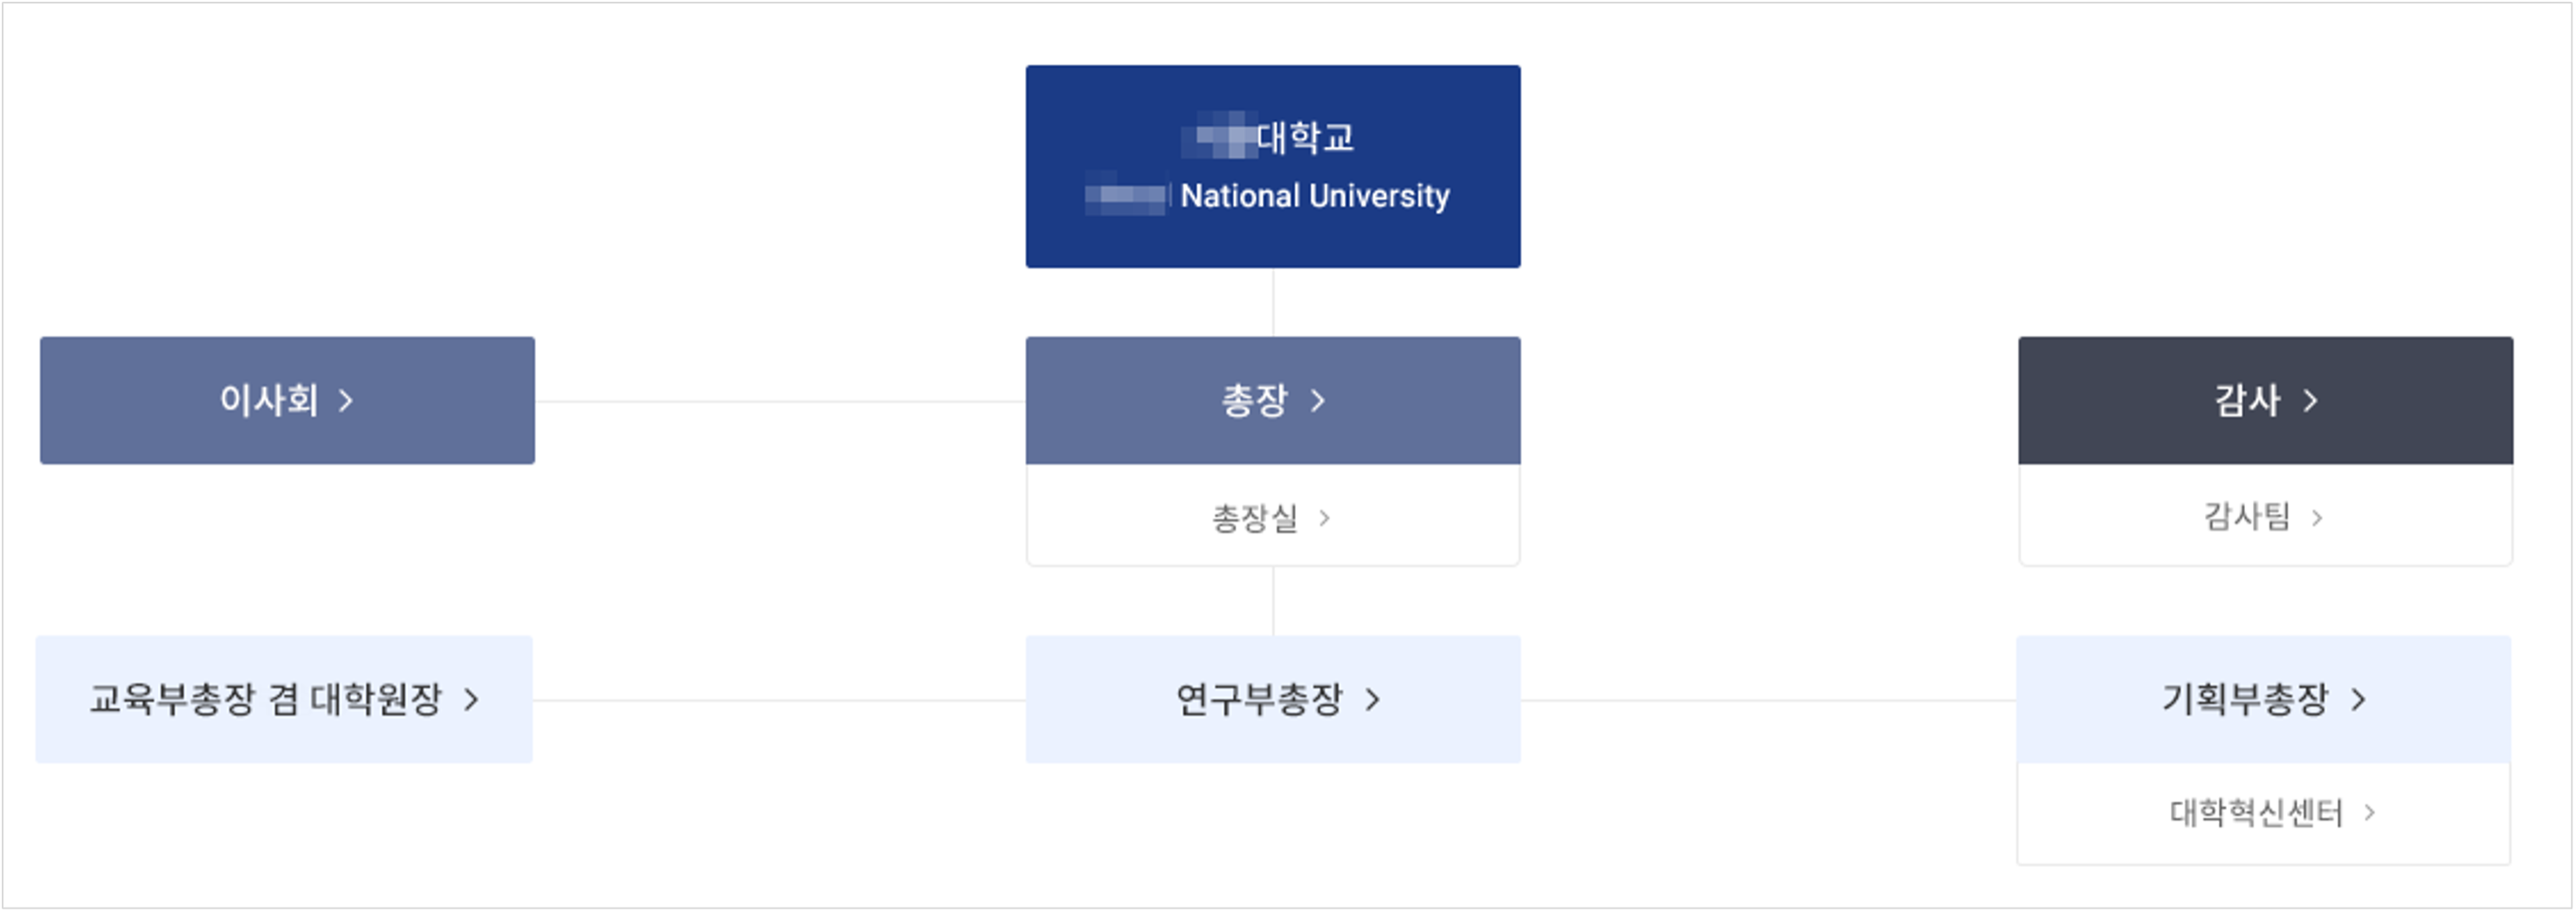Click the arrow beside 연구부총장
The image size is (2576, 916).
point(1373,700)
